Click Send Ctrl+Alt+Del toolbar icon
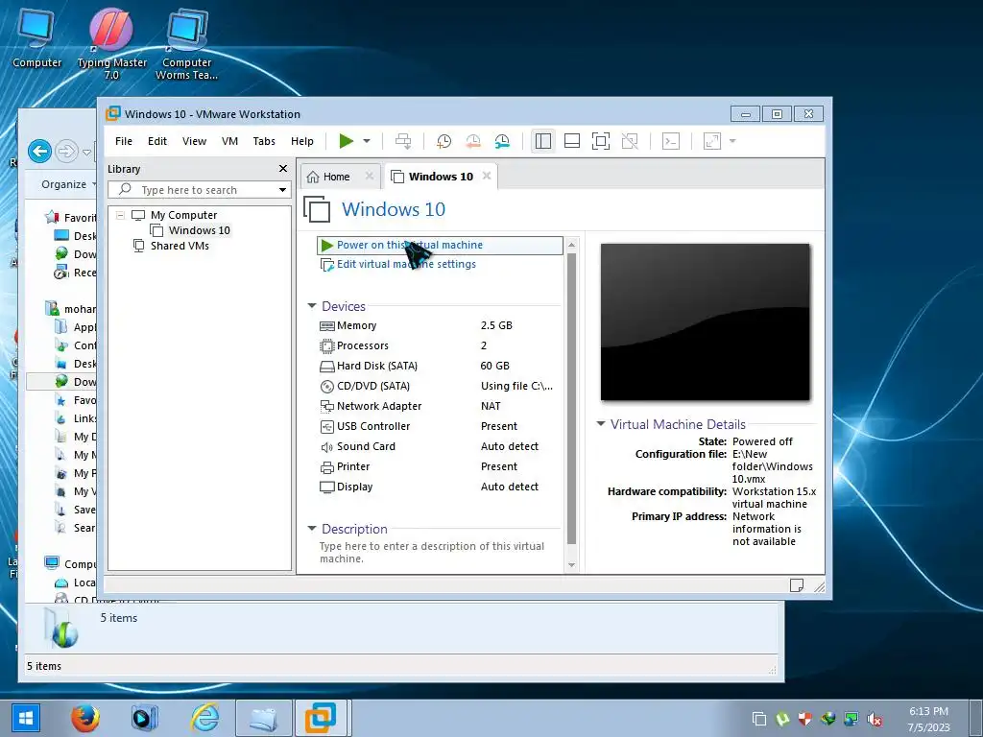Viewport: 983px width, 737px height. [x=403, y=141]
